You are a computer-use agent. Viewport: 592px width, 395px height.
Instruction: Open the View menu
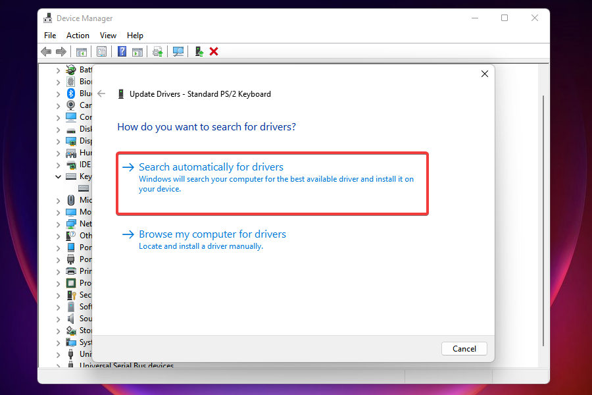click(108, 36)
